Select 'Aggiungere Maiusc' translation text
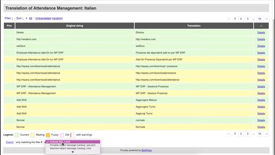This screenshot has width=275, height=155. [146, 100]
